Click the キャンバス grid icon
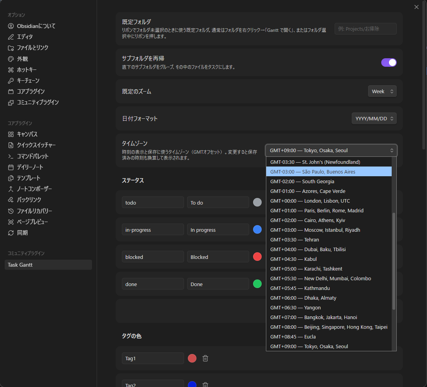 [11, 134]
